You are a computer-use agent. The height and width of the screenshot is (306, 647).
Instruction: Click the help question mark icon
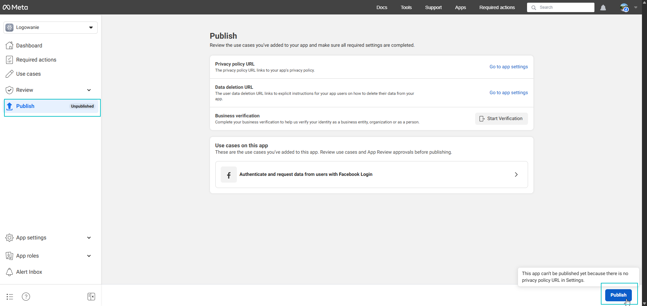tap(26, 297)
